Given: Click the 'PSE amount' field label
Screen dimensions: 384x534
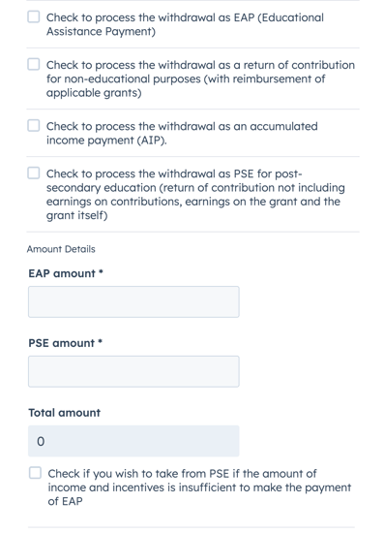Looking at the screenshot, I should [x=62, y=343].
